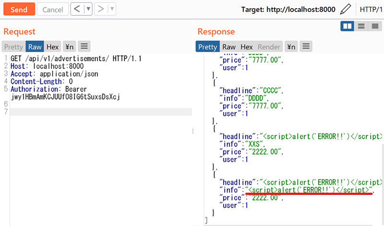Image resolution: width=384 pixels, height=226 pixels.
Task: Open Request panel hamburger options menu
Action: pos(84,46)
